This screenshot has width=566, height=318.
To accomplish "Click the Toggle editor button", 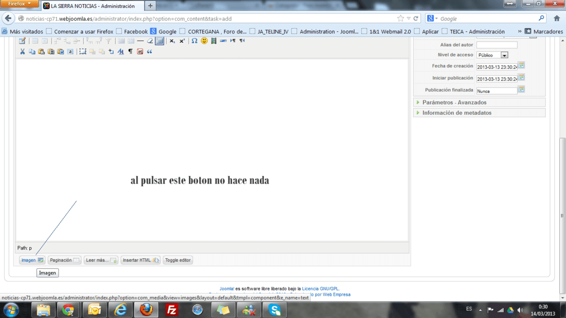I will (178, 260).
